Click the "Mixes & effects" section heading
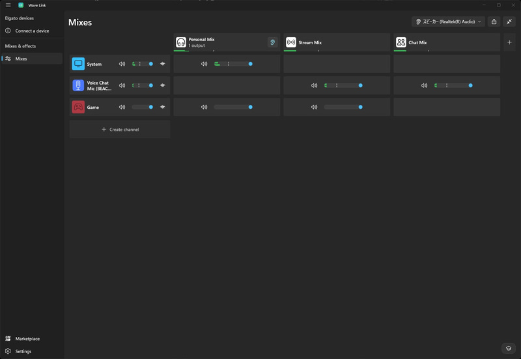This screenshot has width=521, height=359. point(20,46)
